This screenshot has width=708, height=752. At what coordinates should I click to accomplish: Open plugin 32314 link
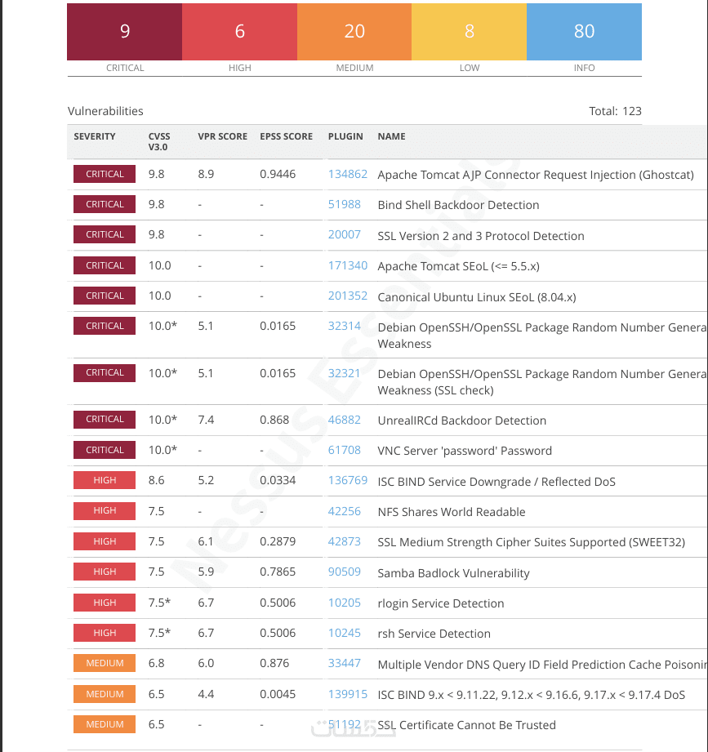coord(344,326)
